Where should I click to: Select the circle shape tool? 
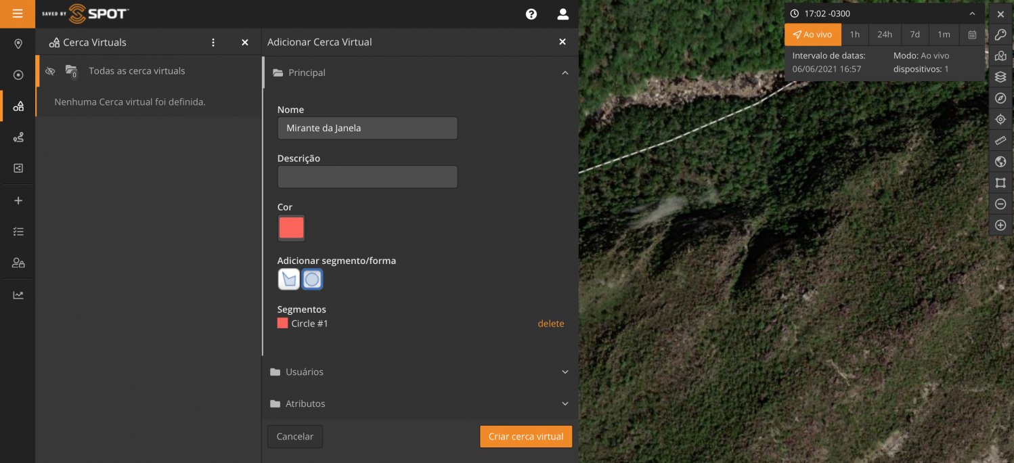312,279
